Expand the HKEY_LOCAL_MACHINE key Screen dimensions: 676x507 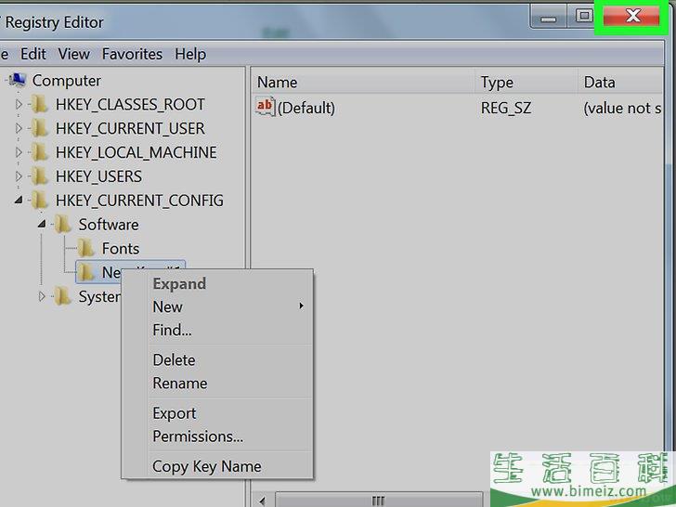tap(19, 152)
